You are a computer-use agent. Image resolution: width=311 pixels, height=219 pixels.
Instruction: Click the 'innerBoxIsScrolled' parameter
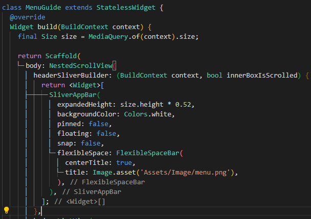pos(262,76)
